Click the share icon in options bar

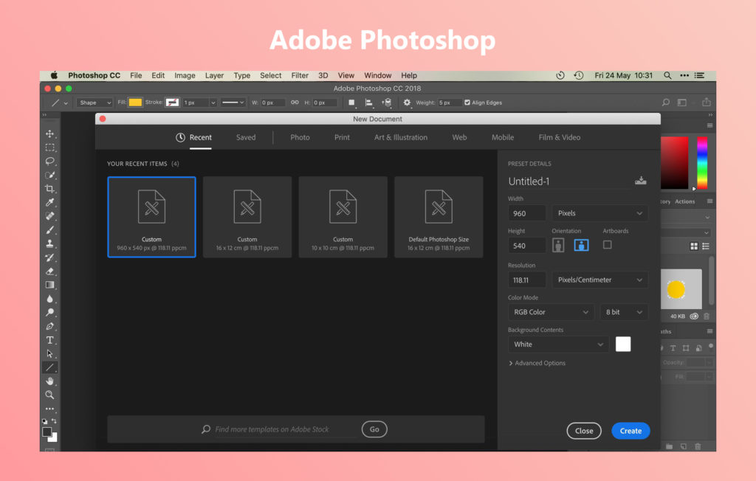(707, 103)
